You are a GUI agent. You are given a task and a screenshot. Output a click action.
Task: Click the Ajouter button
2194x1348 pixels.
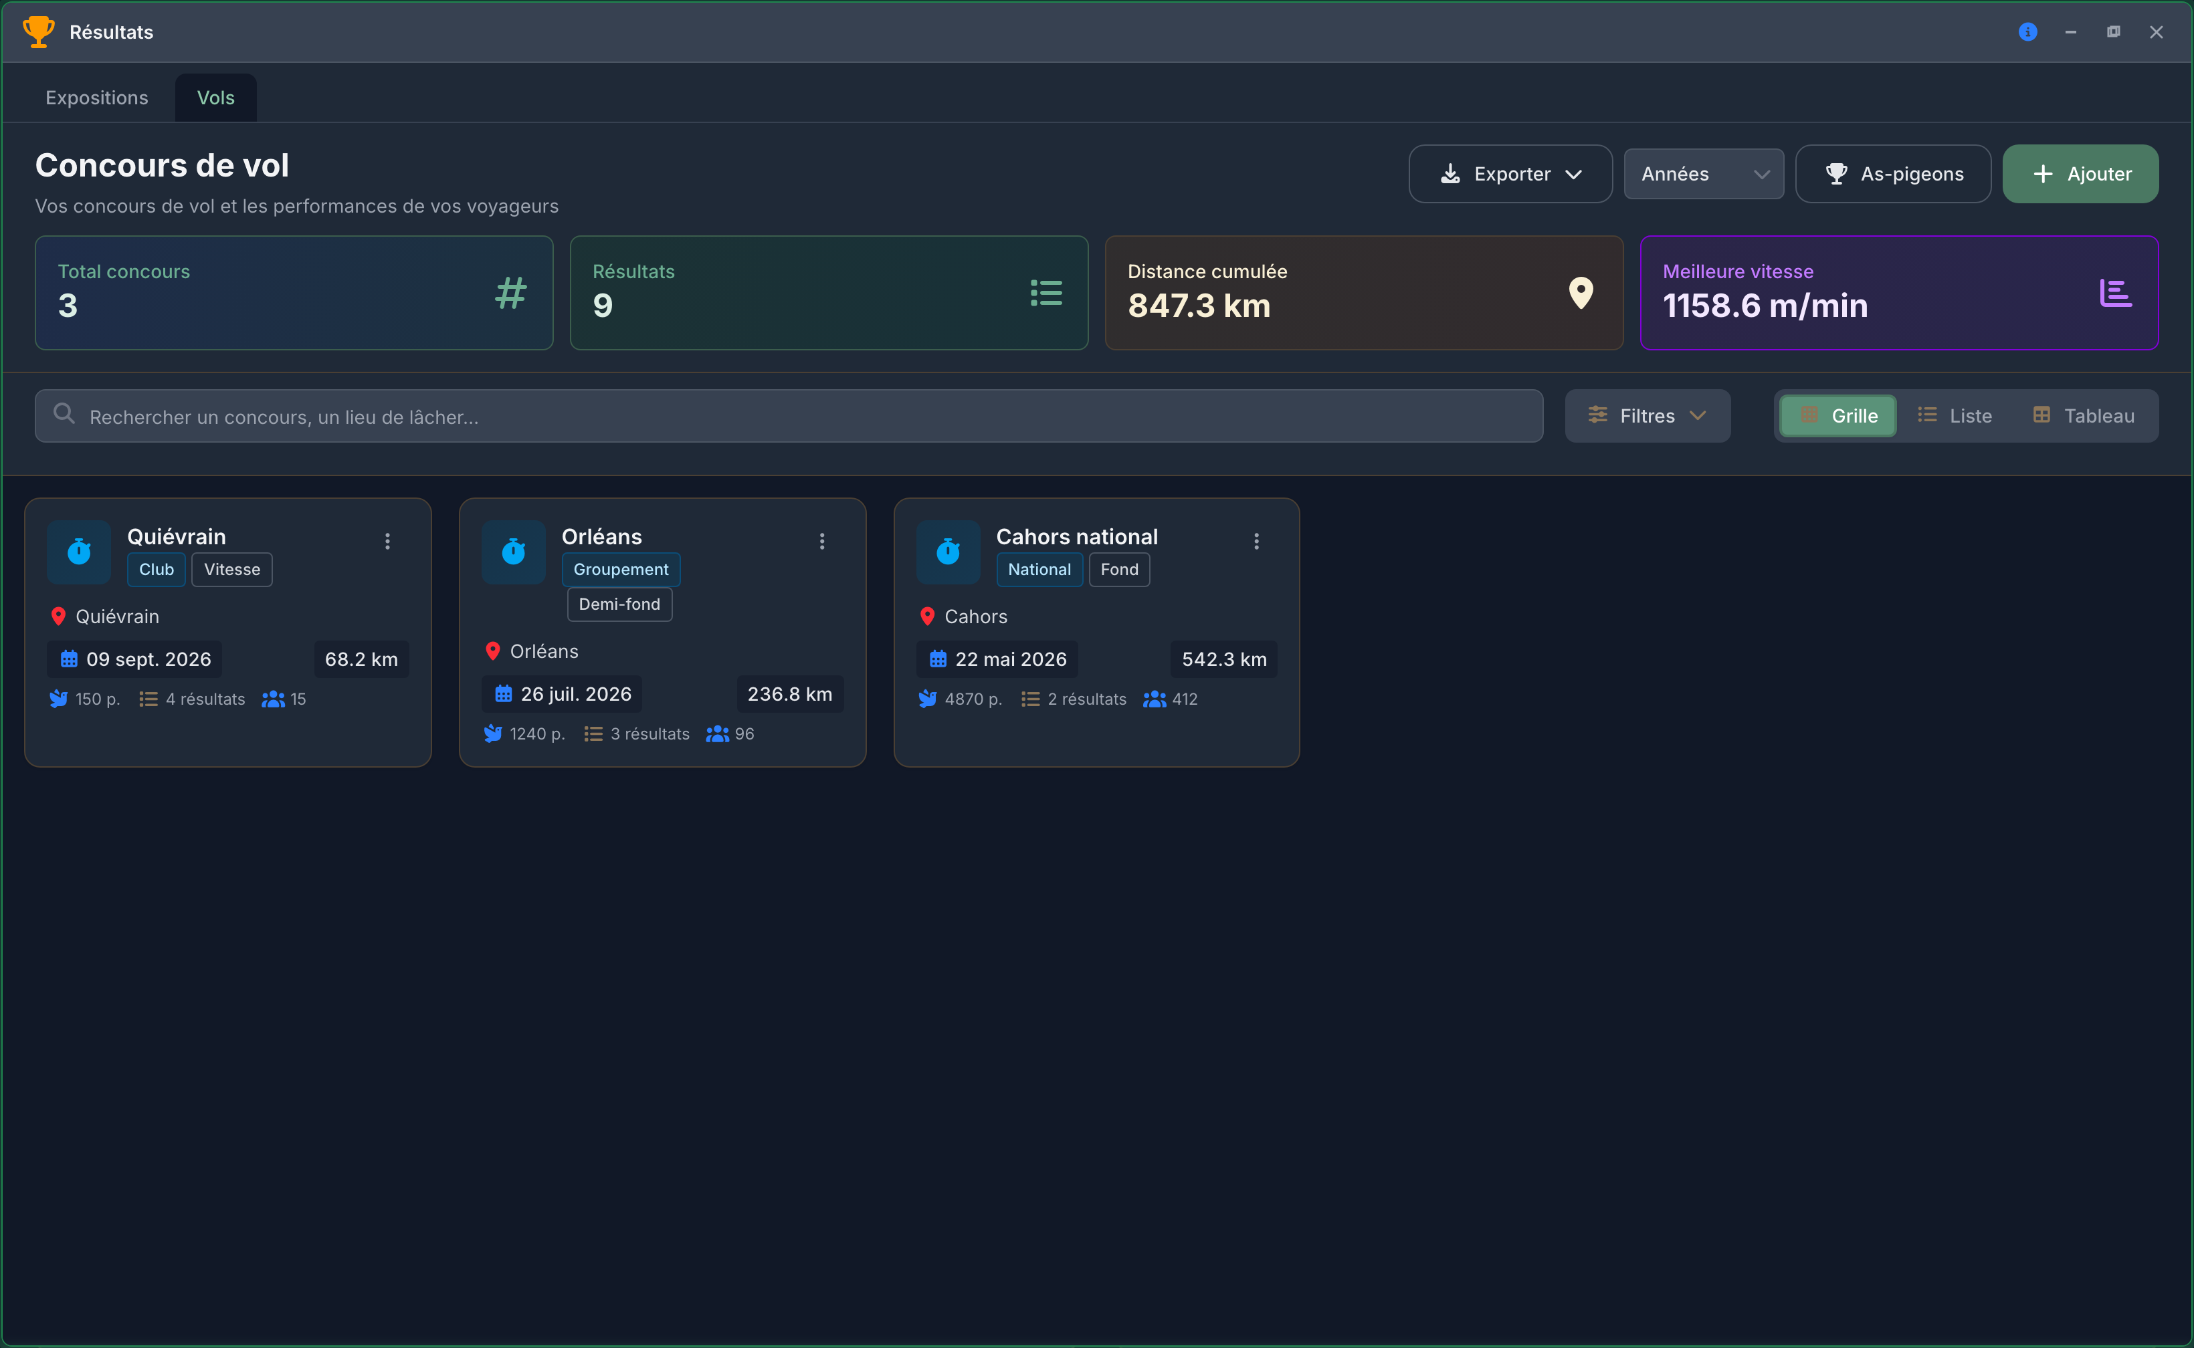pyautogui.click(x=2081, y=174)
